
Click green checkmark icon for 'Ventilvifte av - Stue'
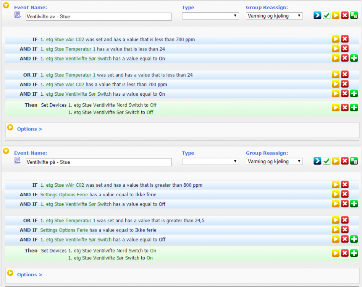click(x=326, y=15)
